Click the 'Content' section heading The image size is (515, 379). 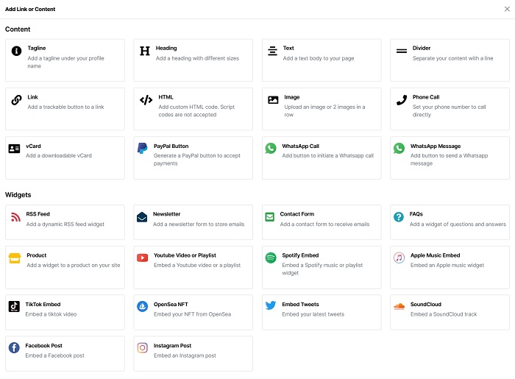pos(18,29)
